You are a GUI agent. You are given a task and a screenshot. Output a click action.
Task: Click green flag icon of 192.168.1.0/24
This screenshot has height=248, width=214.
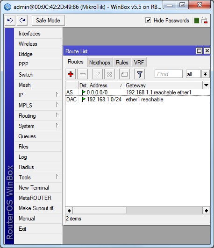pos(84,99)
